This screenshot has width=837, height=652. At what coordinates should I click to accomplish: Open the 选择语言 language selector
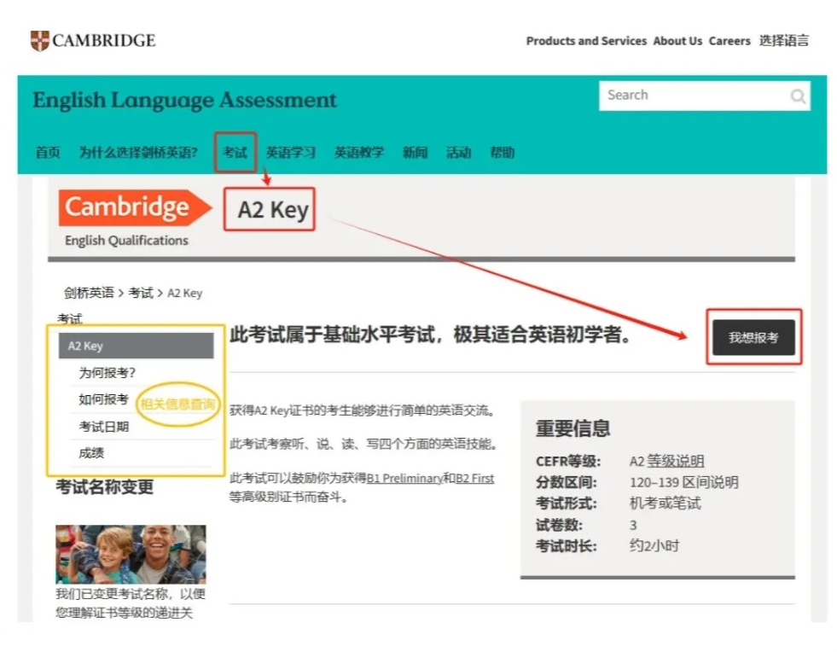point(783,41)
